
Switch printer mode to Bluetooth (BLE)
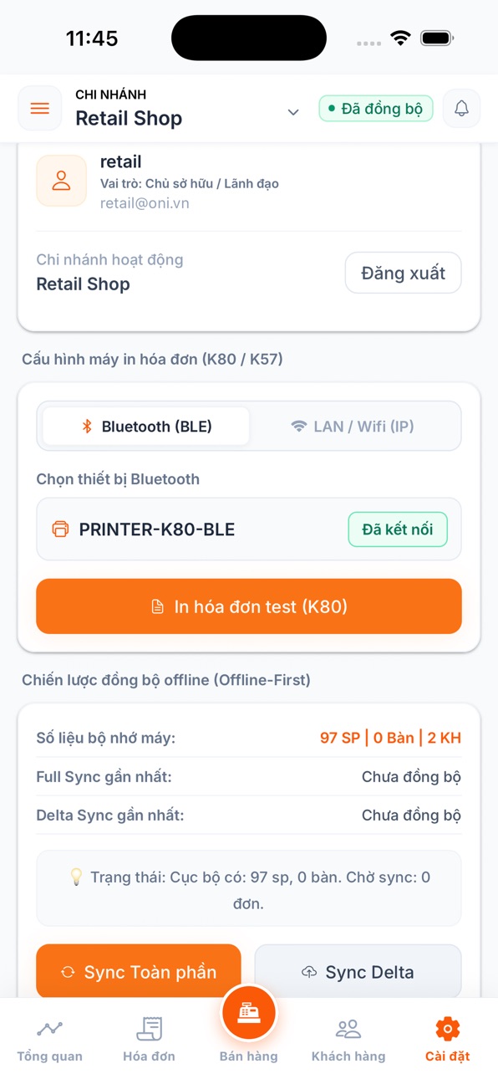pyautogui.click(x=146, y=427)
